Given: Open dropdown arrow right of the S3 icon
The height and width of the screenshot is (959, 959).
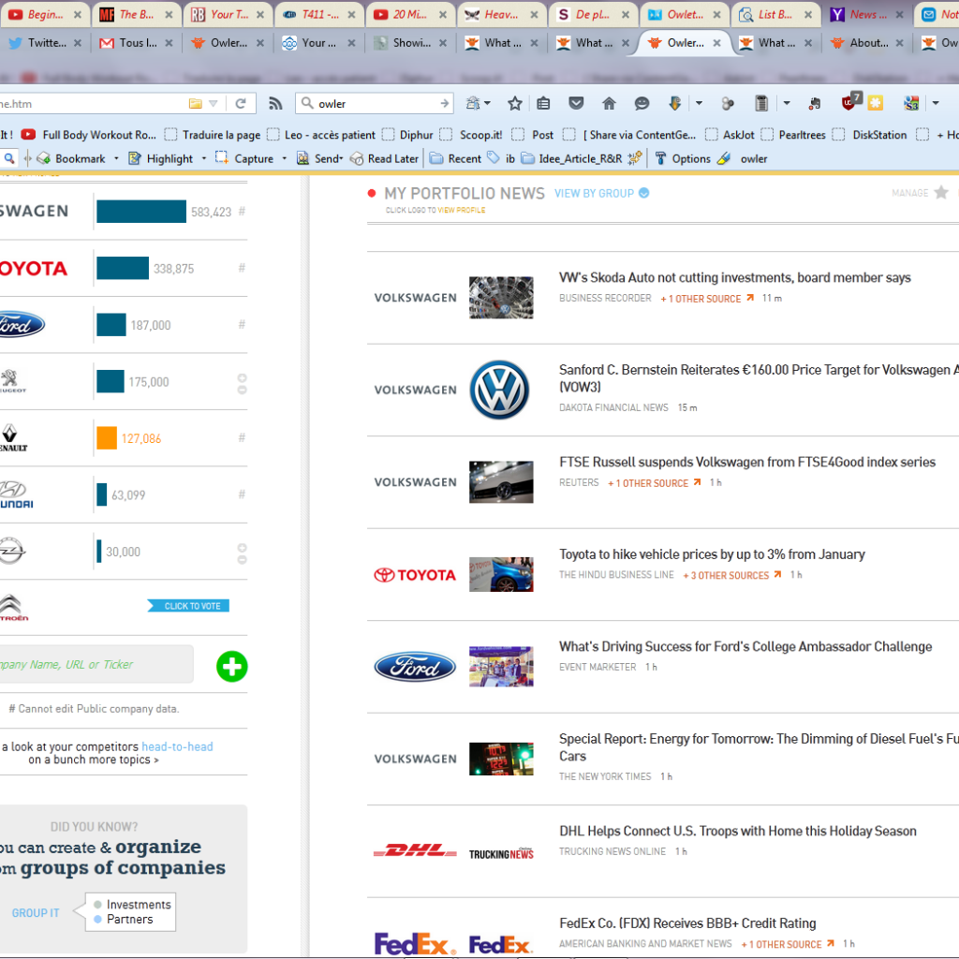Looking at the screenshot, I should pyautogui.click(x=936, y=103).
